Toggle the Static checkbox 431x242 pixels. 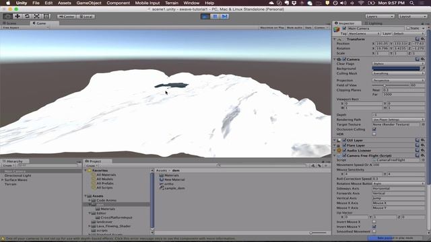(408, 28)
